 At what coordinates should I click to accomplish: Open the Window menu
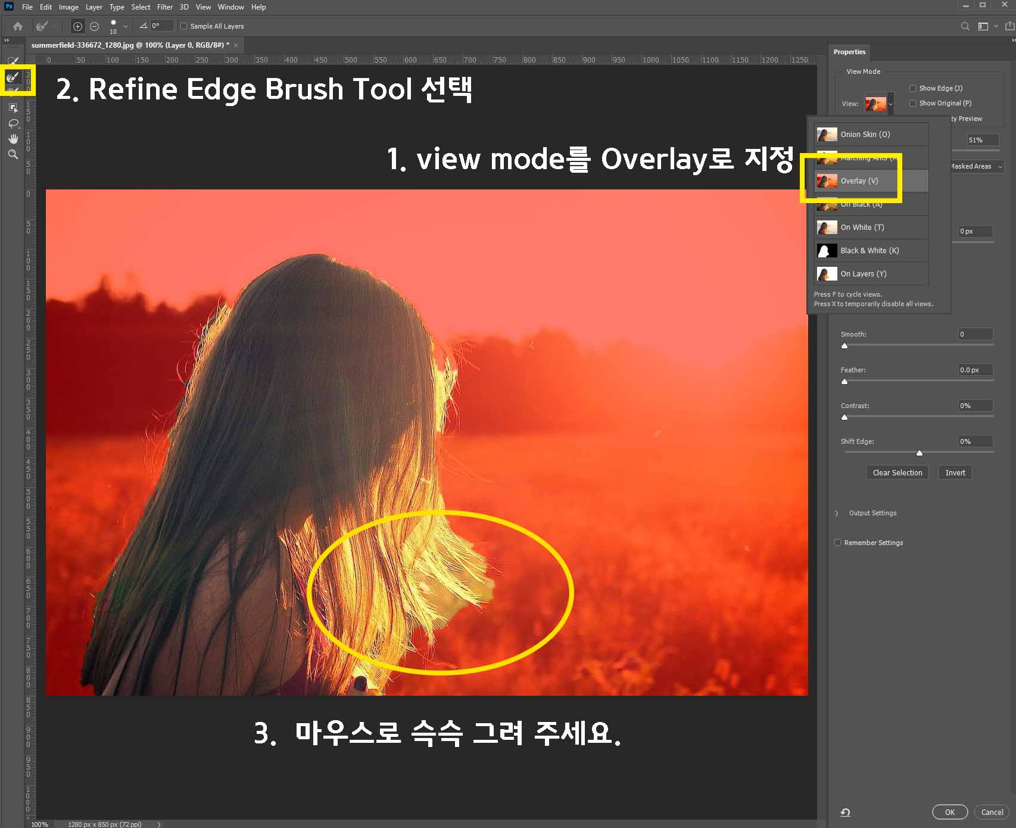tap(230, 7)
